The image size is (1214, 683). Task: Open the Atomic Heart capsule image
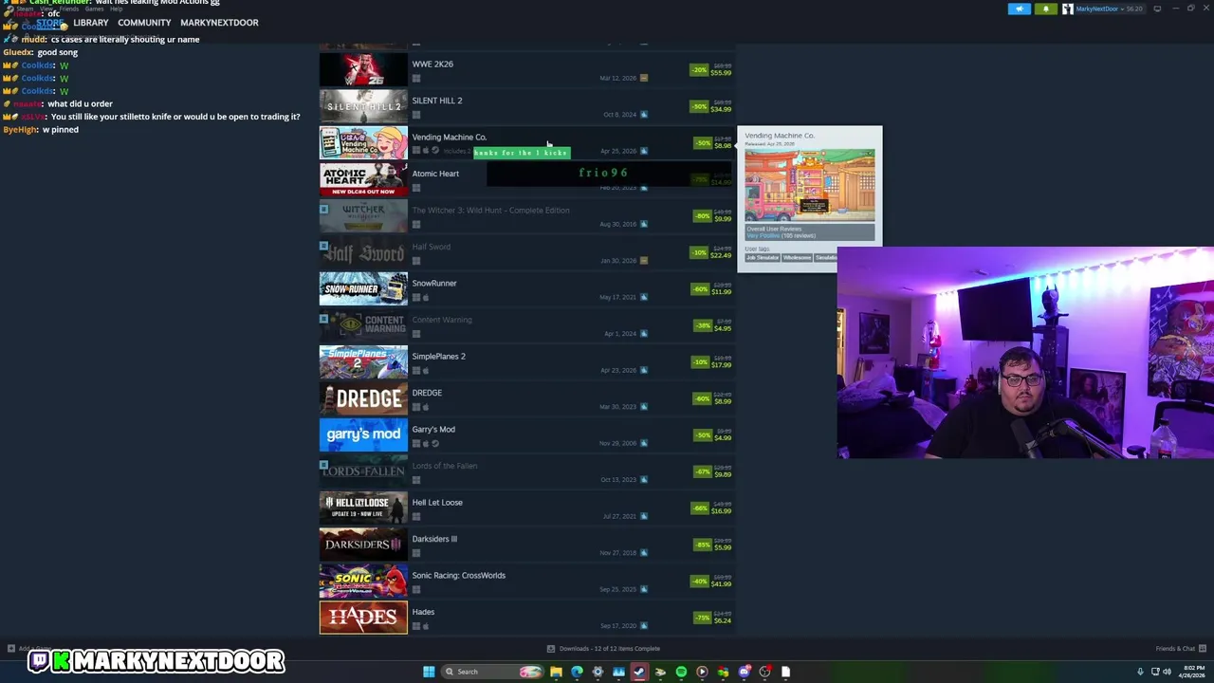tap(363, 179)
